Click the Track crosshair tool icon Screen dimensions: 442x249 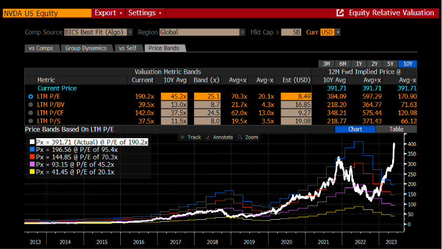[182, 137]
